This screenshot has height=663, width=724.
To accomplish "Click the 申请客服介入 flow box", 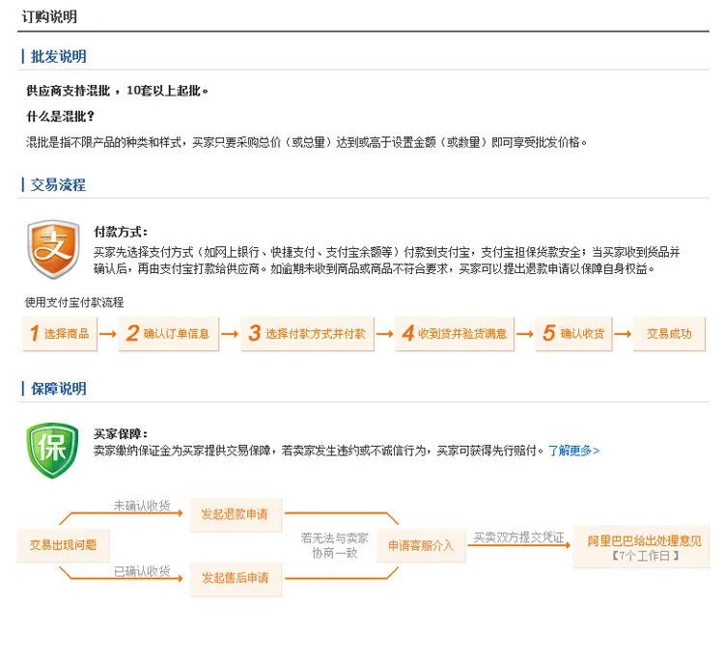I will click(421, 545).
